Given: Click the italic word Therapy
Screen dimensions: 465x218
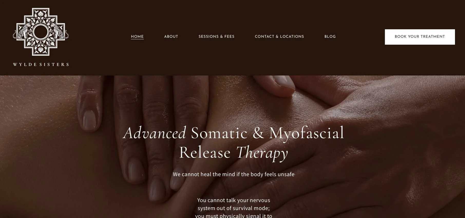Looking at the screenshot, I should 262,153.
